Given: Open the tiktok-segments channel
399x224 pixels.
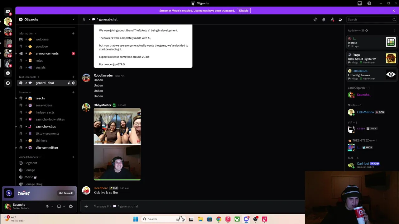Looking at the screenshot, I should [47, 133].
